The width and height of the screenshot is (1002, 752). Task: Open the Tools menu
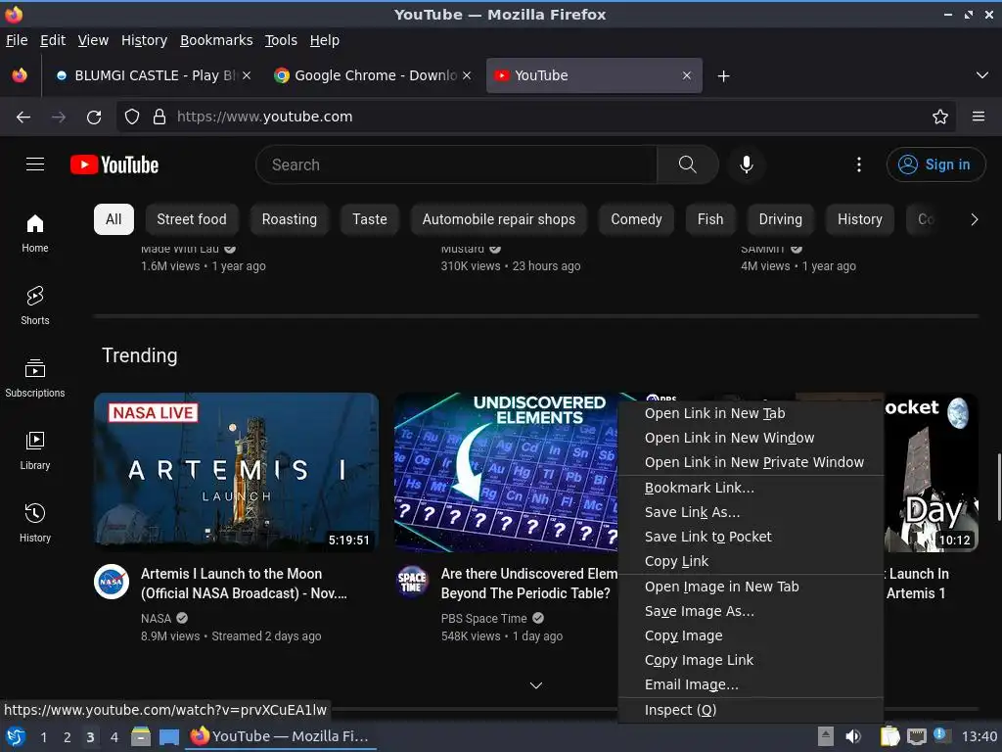(281, 40)
